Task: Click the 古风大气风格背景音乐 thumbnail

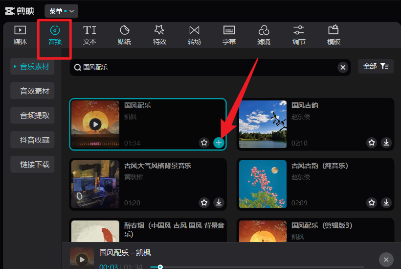Action: 95,184
